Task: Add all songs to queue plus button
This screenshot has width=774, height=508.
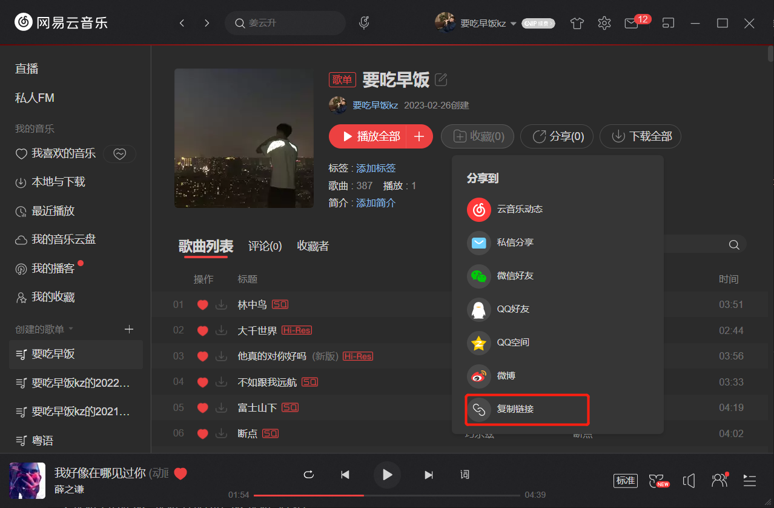Action: click(419, 136)
